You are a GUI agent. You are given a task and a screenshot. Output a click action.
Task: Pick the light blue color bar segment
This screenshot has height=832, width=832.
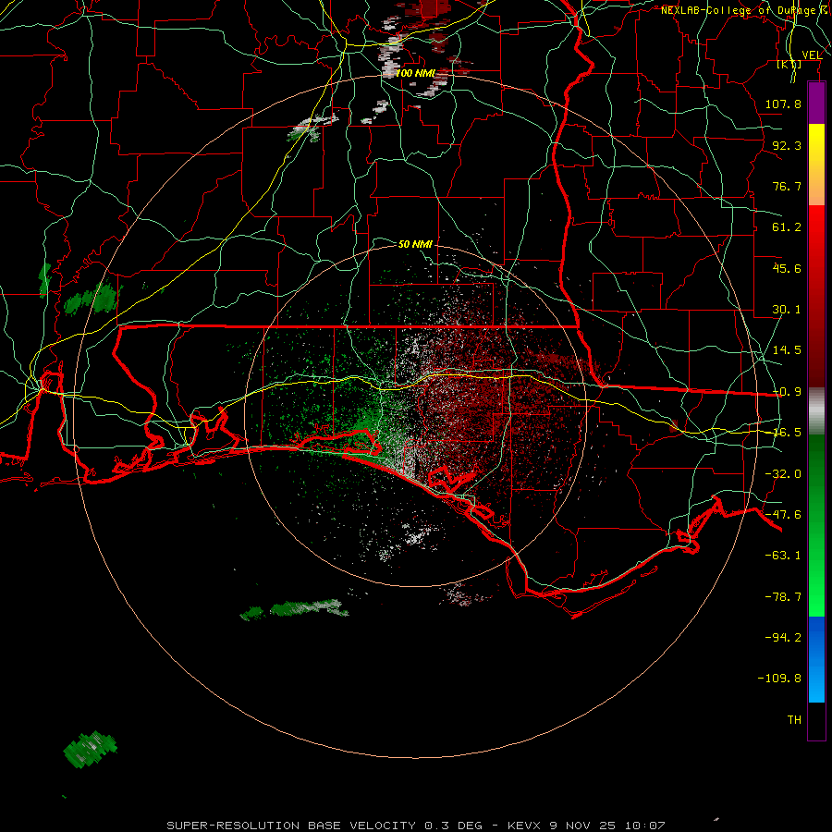(816, 682)
